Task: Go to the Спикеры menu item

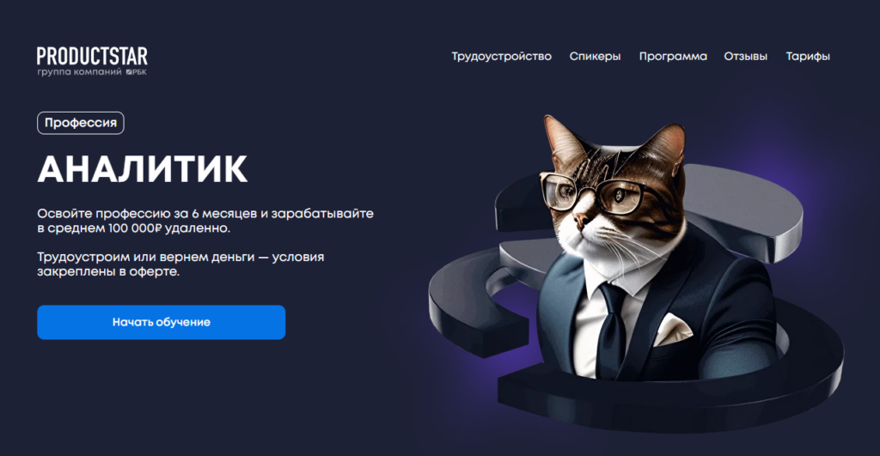Action: click(595, 57)
